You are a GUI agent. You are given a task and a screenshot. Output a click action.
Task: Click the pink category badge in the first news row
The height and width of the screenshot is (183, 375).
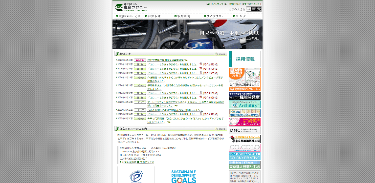click(x=140, y=60)
